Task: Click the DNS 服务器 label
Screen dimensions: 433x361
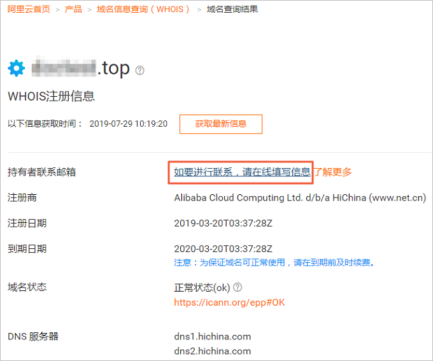Action: 33,336
